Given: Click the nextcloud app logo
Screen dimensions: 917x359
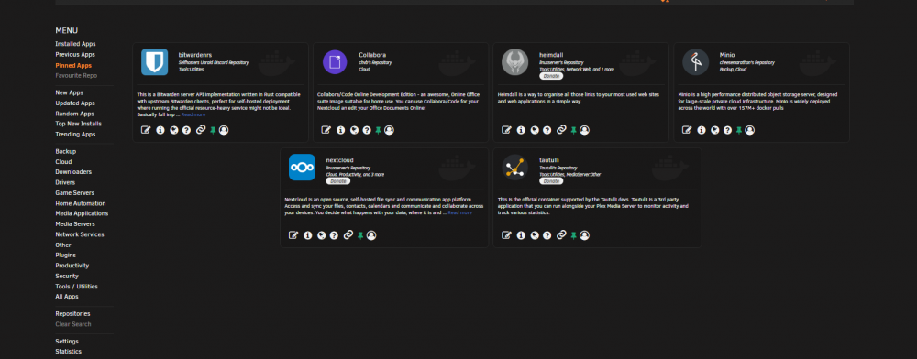Looking at the screenshot, I should pos(302,168).
